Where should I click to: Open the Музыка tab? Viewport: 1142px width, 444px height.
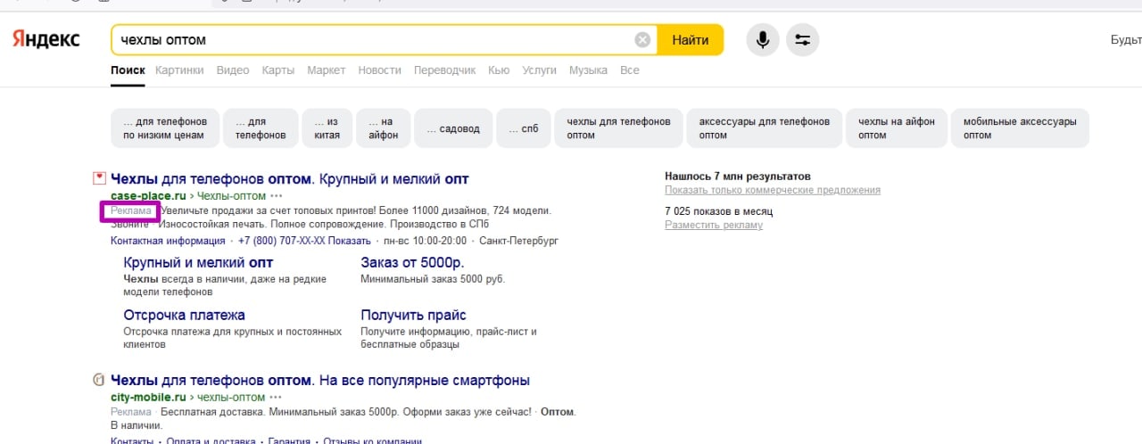pyautogui.click(x=589, y=70)
